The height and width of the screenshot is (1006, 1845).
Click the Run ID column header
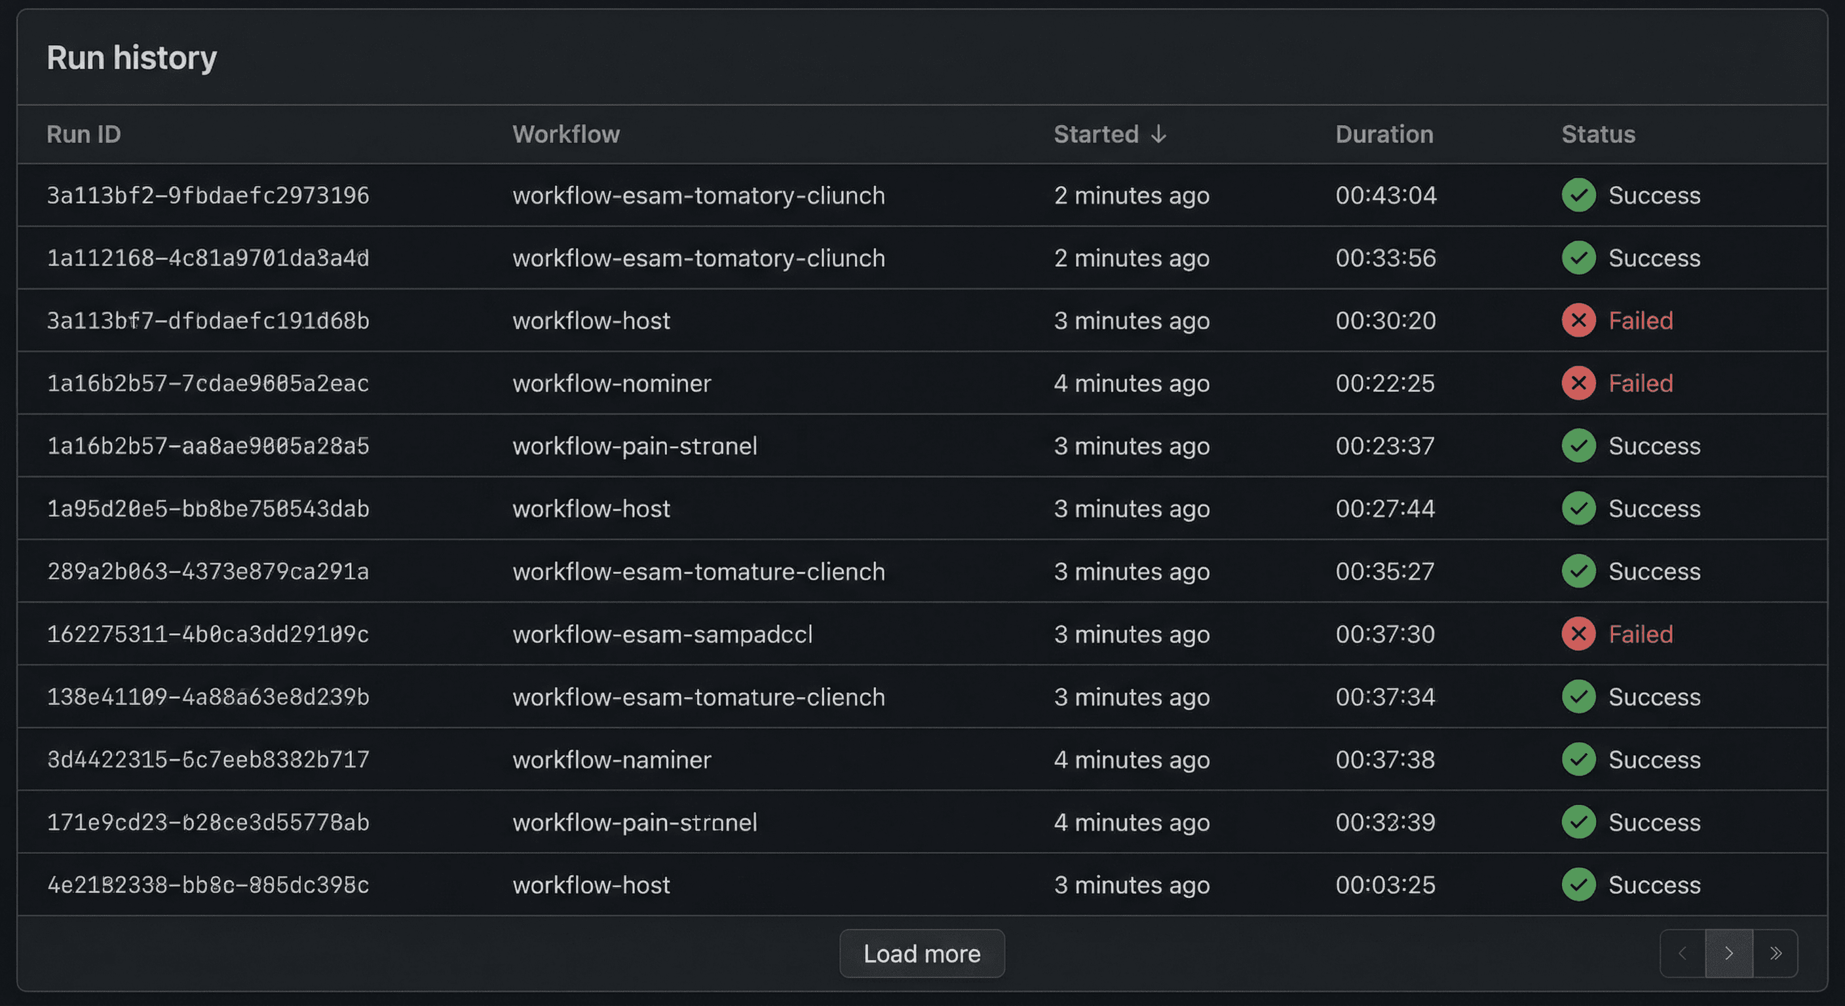tap(83, 134)
